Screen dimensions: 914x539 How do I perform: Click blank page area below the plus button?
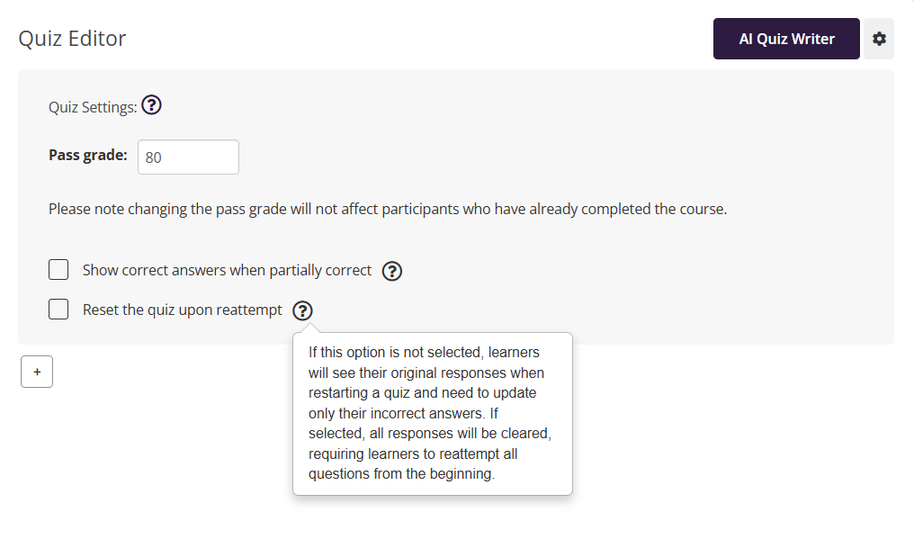click(135, 468)
